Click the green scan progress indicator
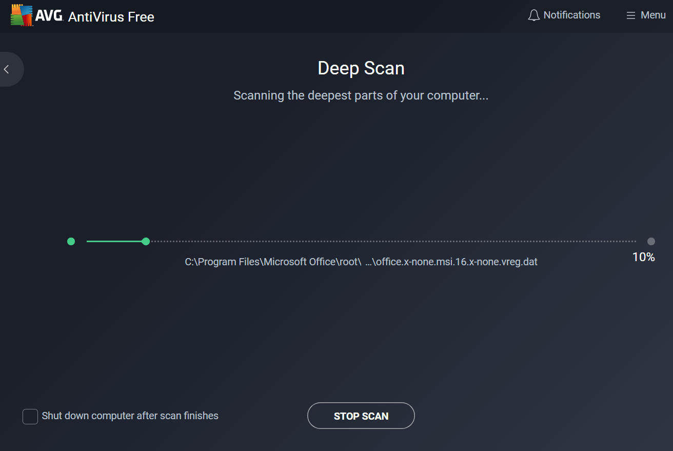Image resolution: width=673 pixels, height=451 pixels. 146,241
